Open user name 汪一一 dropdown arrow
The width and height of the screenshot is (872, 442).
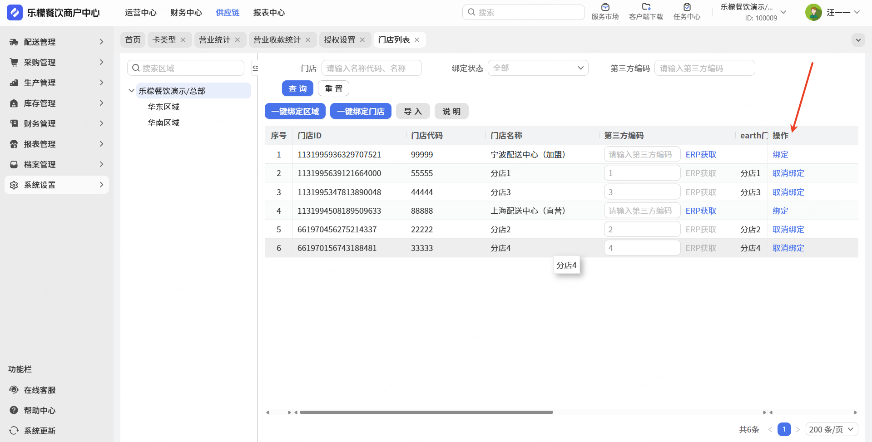point(857,12)
